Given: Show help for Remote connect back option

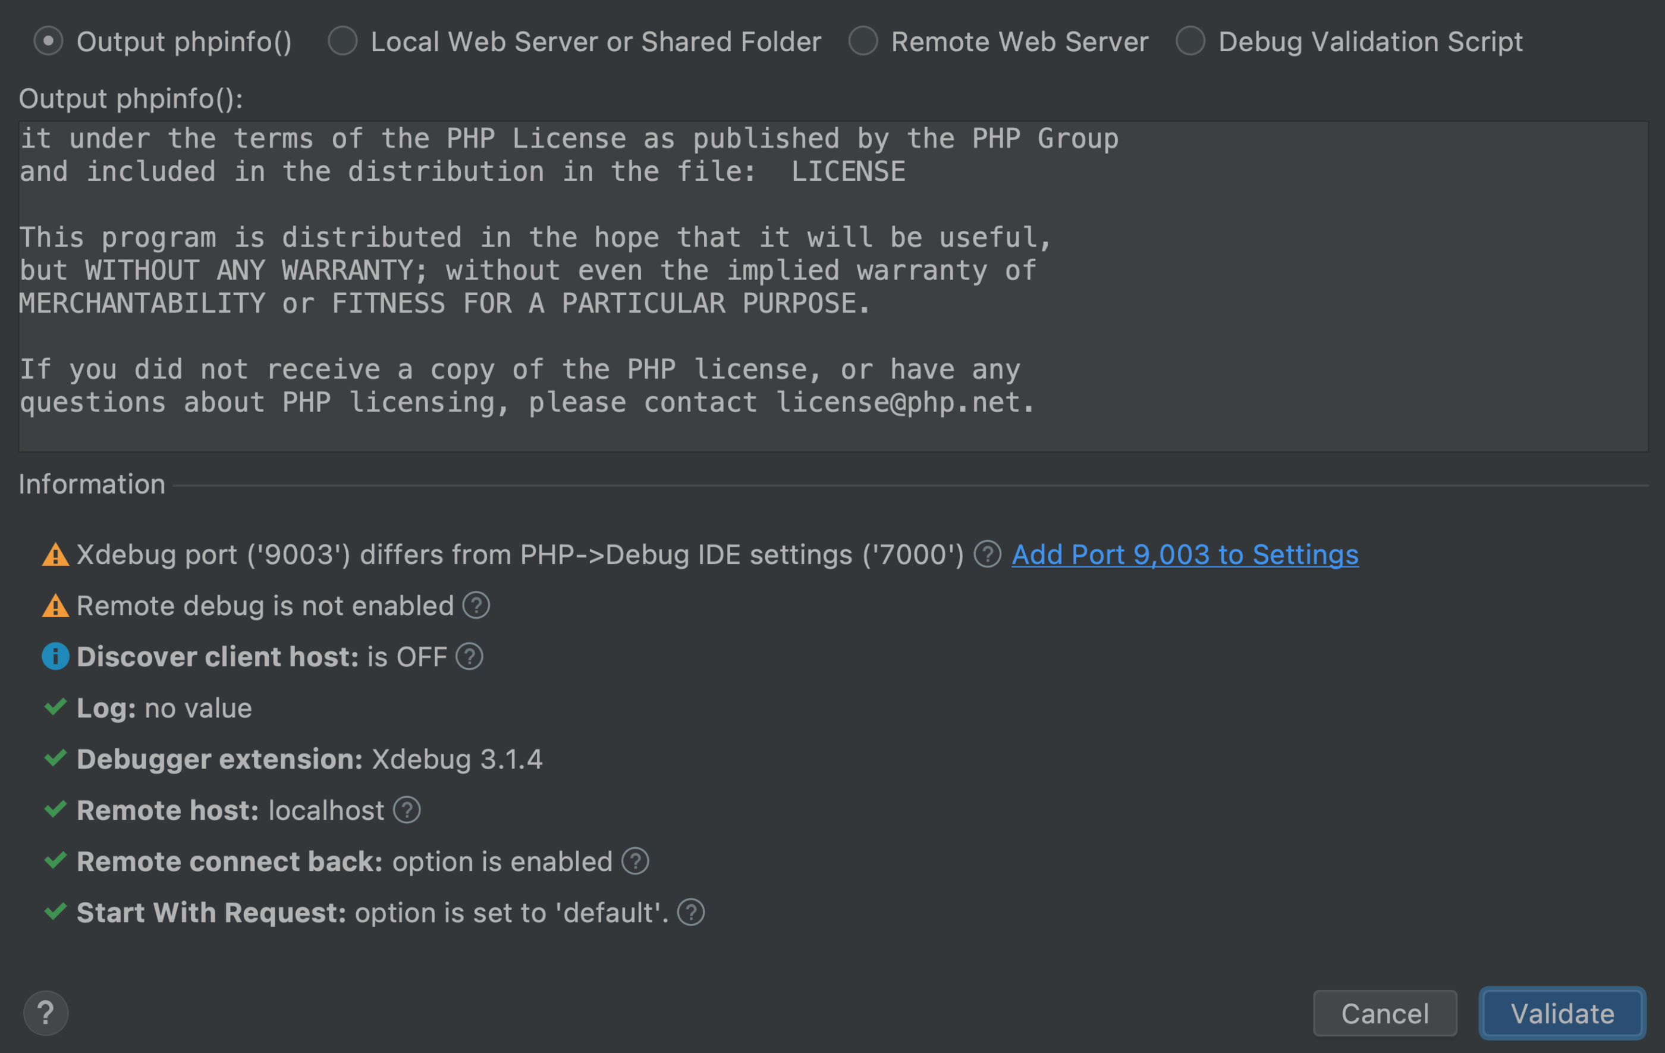Looking at the screenshot, I should click(634, 861).
